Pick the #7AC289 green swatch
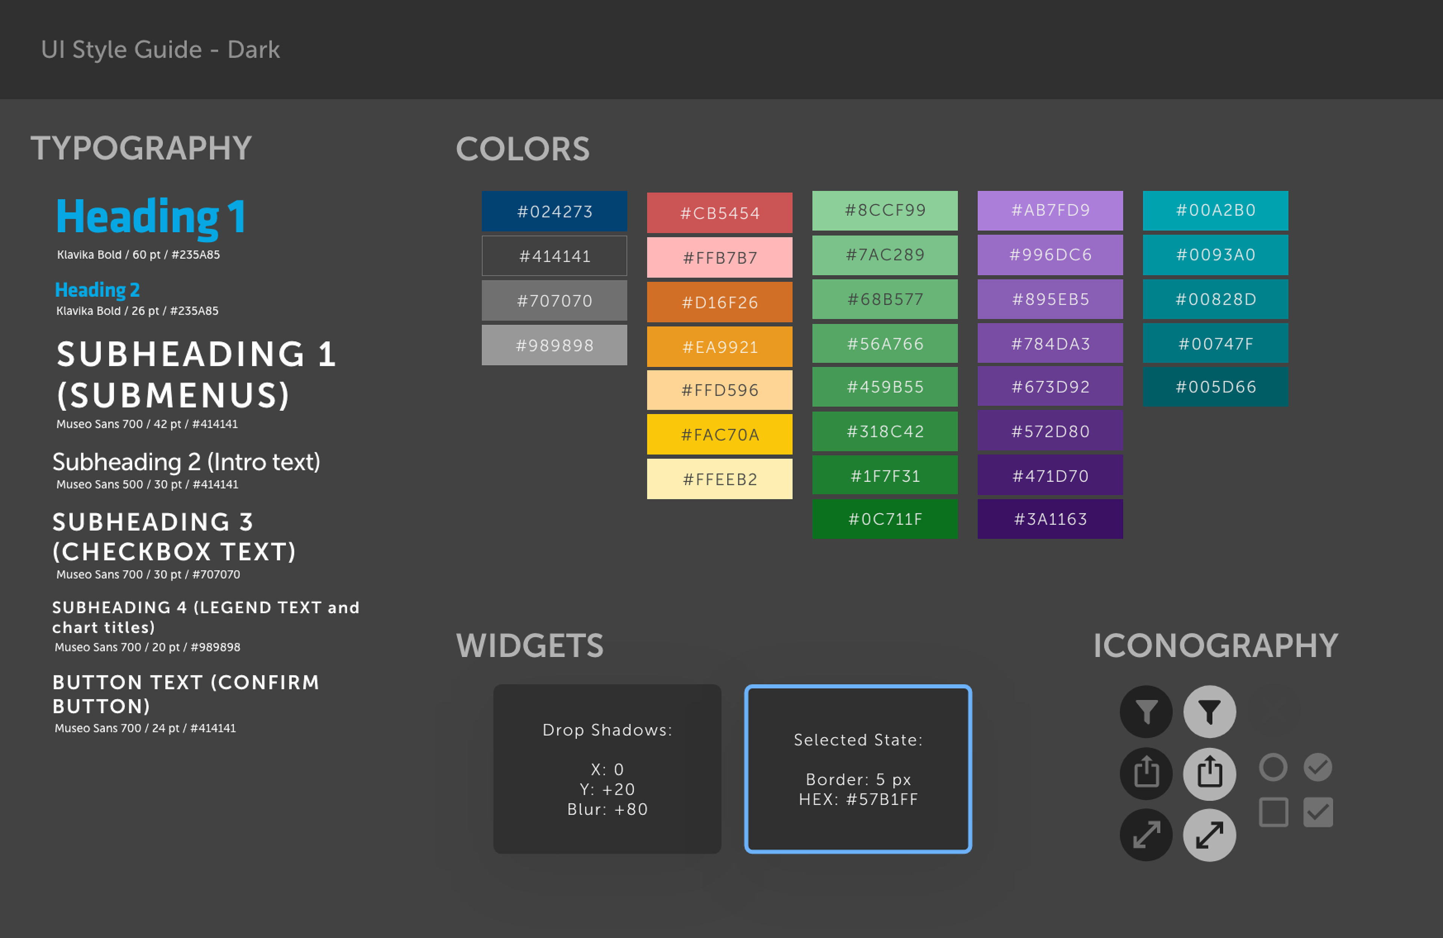 885,255
